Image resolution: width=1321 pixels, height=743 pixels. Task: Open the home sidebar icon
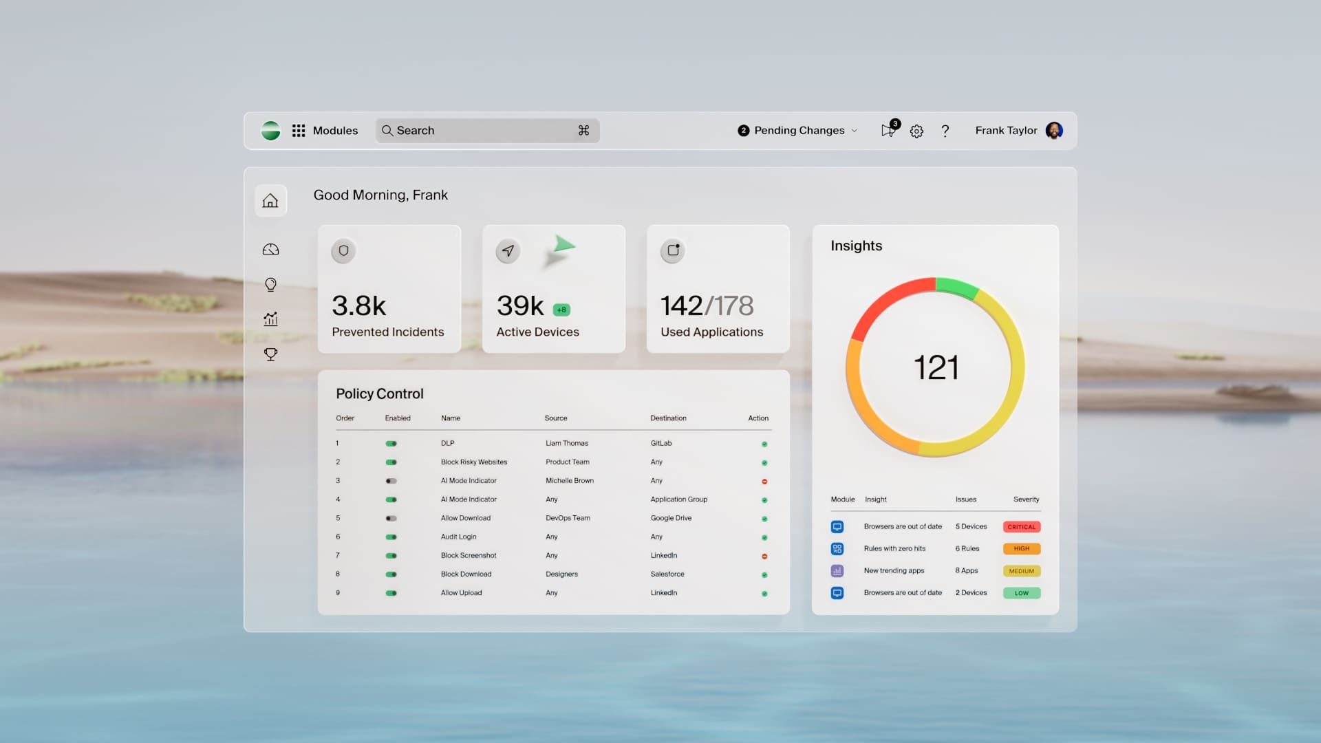(270, 201)
